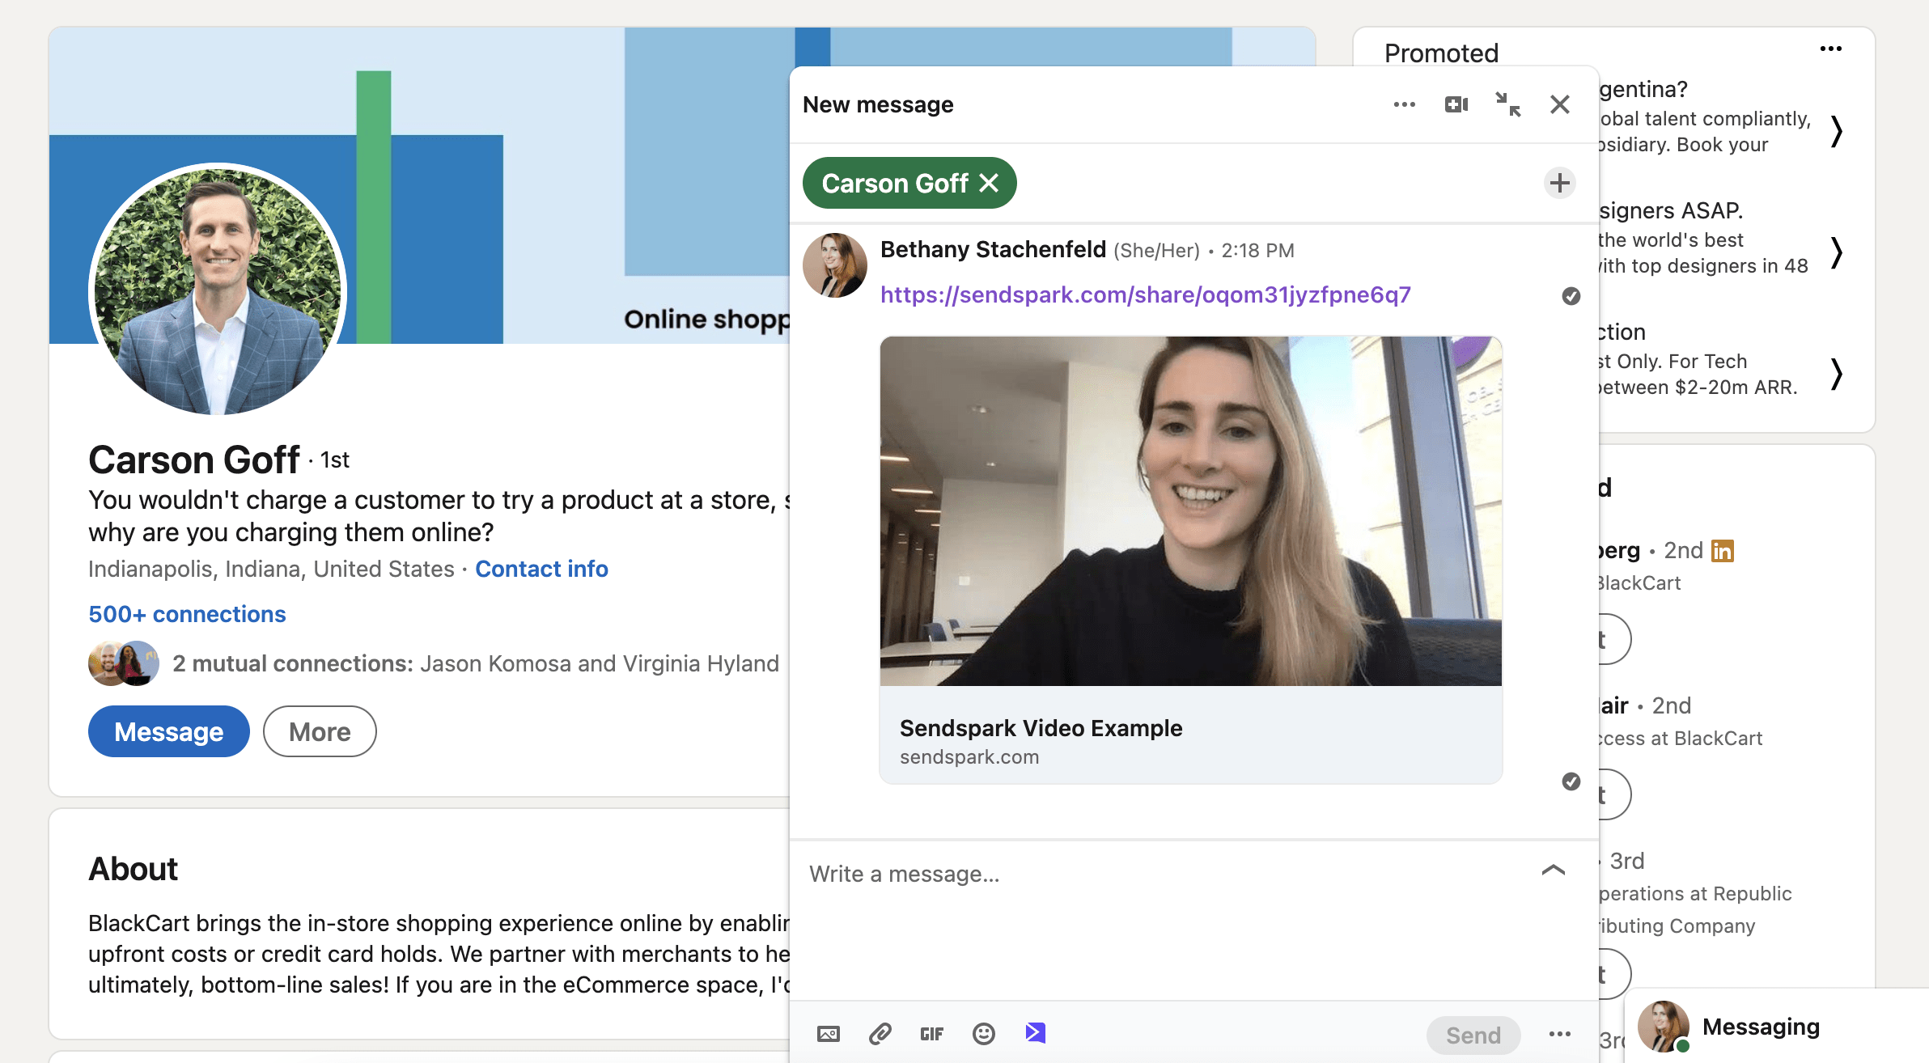
Task: Click the video camera icon in message toolbar
Action: pos(1456,104)
